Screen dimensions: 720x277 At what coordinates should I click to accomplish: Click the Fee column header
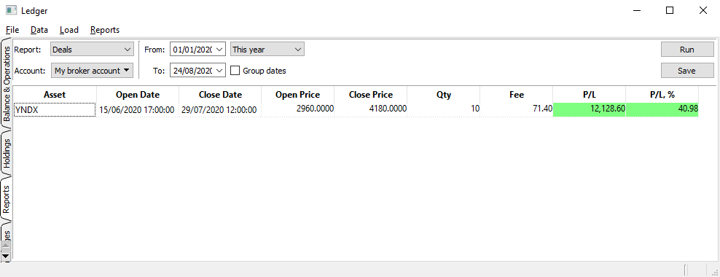(517, 95)
